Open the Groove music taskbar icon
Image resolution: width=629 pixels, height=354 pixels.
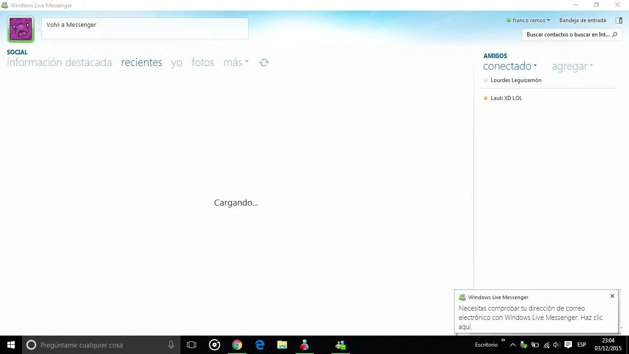[215, 345]
